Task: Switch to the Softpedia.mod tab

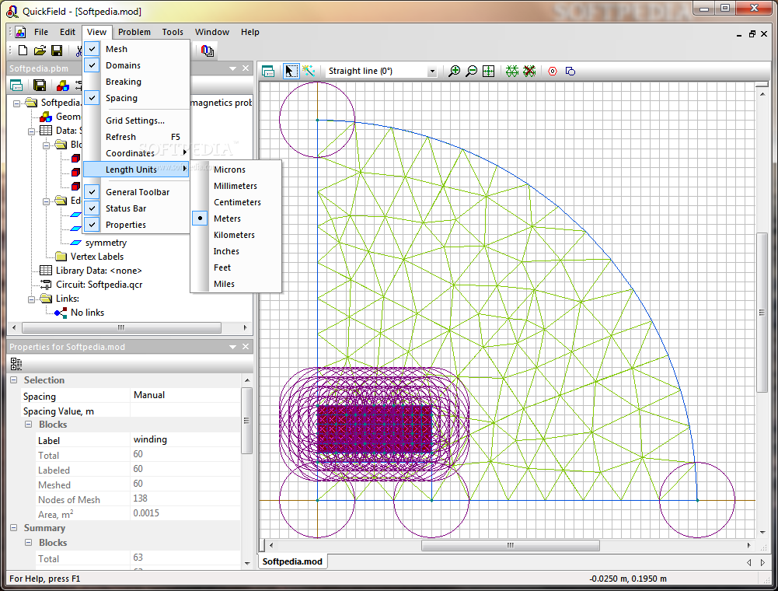Action: (x=292, y=561)
